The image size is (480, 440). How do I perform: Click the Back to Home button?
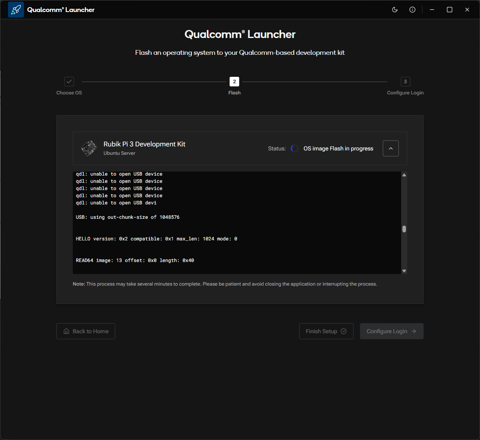[x=86, y=331]
